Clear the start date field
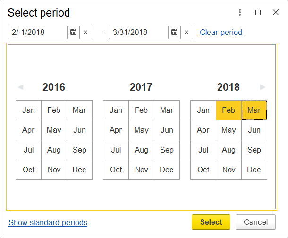 coord(85,32)
